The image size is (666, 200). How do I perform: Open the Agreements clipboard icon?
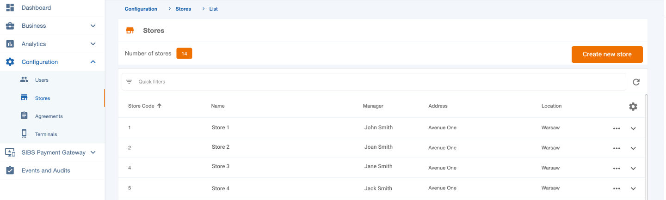25,116
